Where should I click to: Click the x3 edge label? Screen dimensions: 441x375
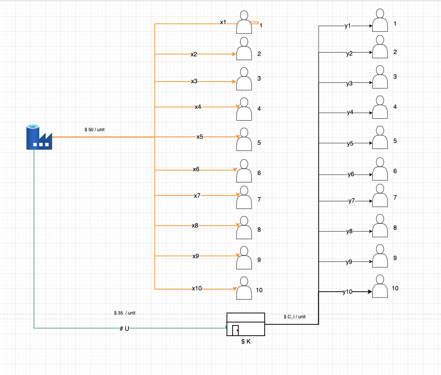(194, 81)
